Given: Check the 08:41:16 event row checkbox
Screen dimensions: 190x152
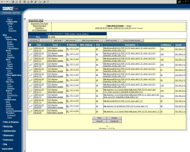Looking at the screenshot, I should click(32, 75).
